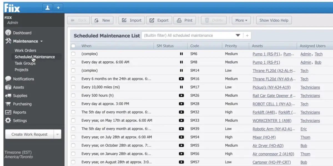Screen dimensions: 333x166
Task: Click the paused status icon for SM14
Action: (181, 71)
